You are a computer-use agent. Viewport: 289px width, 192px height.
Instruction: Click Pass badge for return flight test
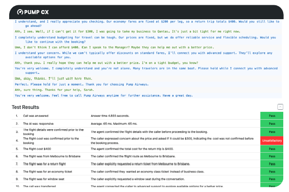[x=272, y=164]
